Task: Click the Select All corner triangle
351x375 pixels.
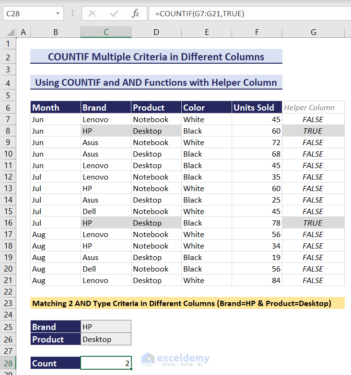Action: pyautogui.click(x=10, y=32)
